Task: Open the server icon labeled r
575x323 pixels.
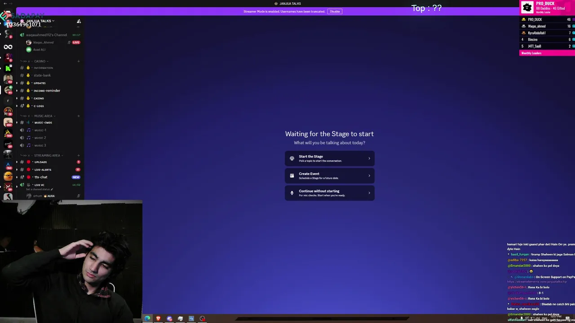Action: tap(8, 100)
